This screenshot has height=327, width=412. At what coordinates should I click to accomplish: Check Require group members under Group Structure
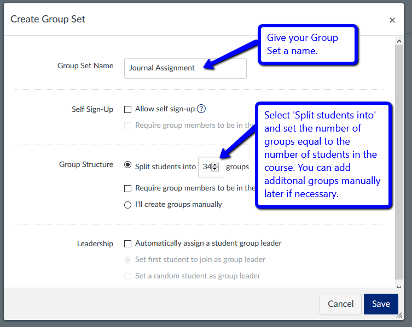pyautogui.click(x=128, y=188)
